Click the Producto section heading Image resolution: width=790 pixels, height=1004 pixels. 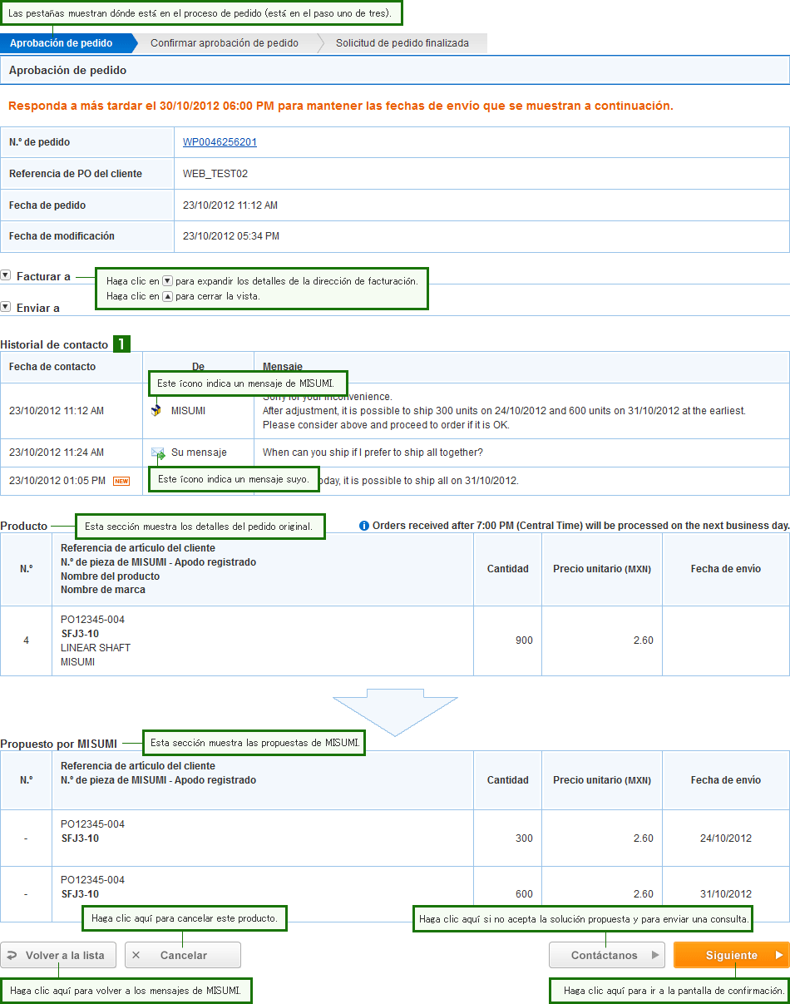click(24, 526)
